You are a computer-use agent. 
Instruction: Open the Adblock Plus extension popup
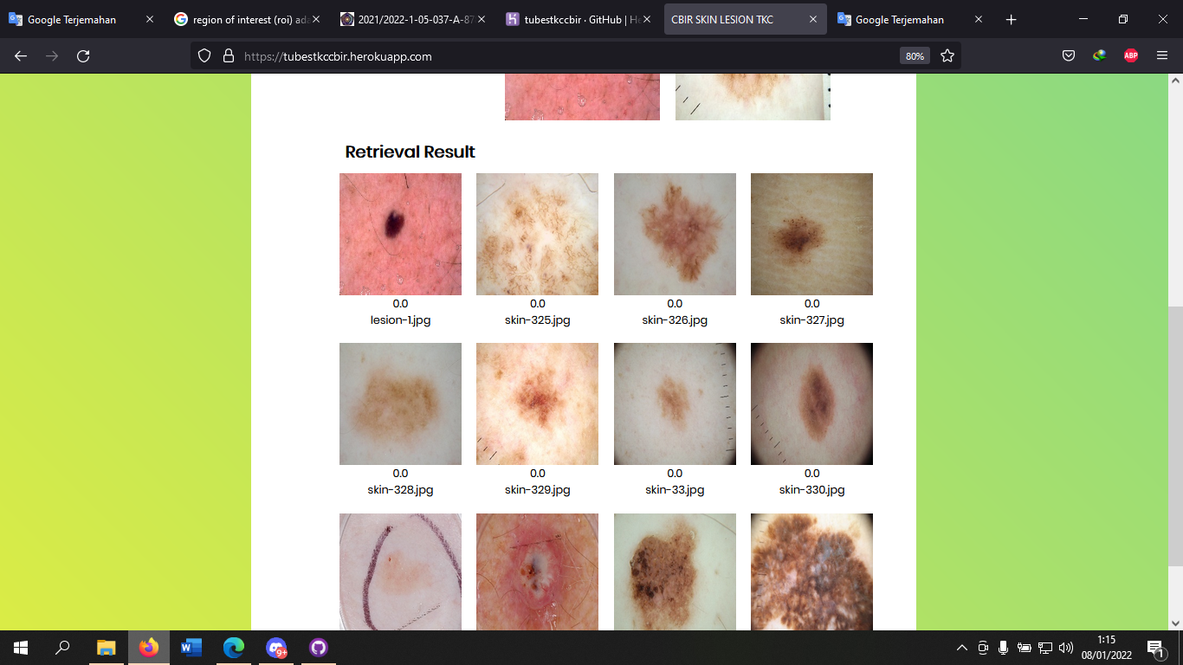click(x=1131, y=55)
